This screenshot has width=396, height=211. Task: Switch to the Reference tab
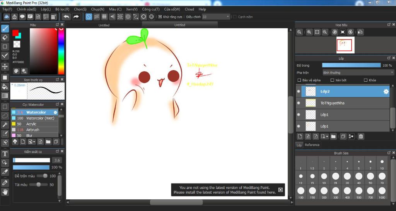[x=312, y=145]
